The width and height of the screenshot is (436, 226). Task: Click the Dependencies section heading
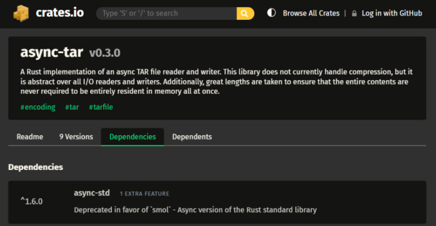[x=36, y=167]
